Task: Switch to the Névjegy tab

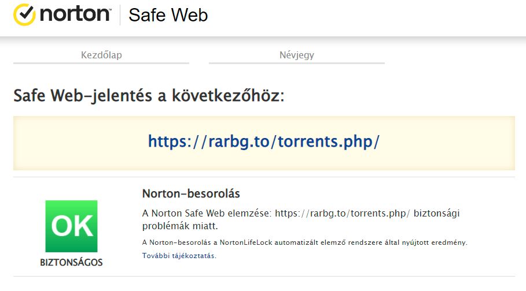Action: pos(297,55)
